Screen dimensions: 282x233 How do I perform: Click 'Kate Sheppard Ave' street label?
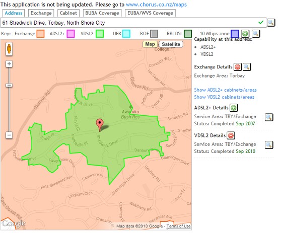[x=56, y=182]
